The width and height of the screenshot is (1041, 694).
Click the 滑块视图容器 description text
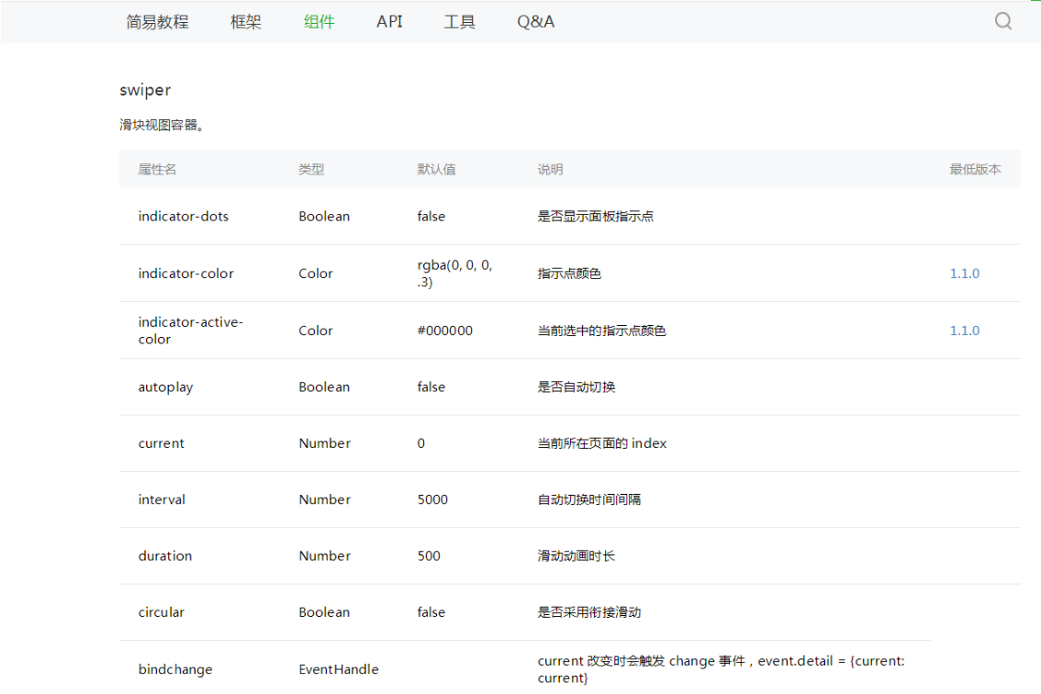tap(162, 125)
